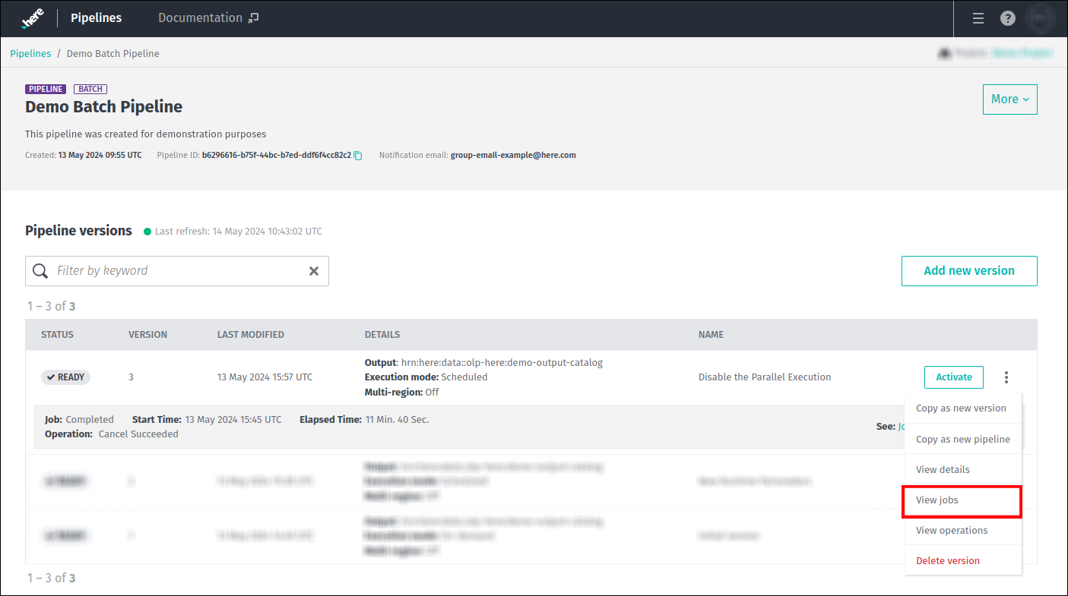Viewport: 1068px width, 596px height.
Task: Copy the Pipeline ID using the clipboard icon
Action: tap(357, 155)
